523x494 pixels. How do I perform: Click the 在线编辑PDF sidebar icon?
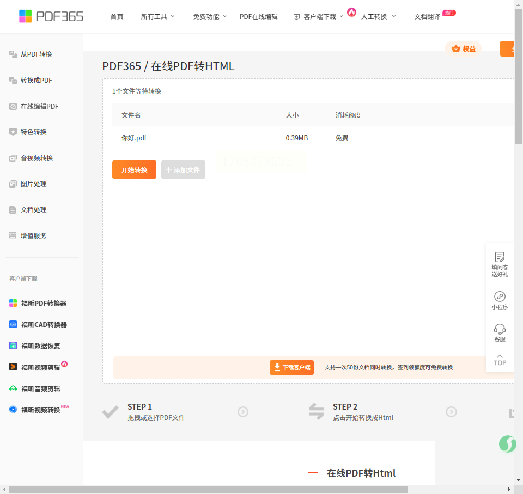click(x=13, y=106)
